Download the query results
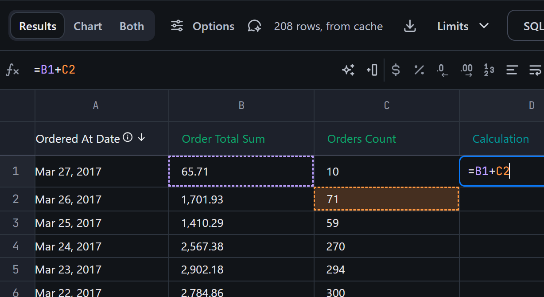The width and height of the screenshot is (544, 297). click(410, 26)
